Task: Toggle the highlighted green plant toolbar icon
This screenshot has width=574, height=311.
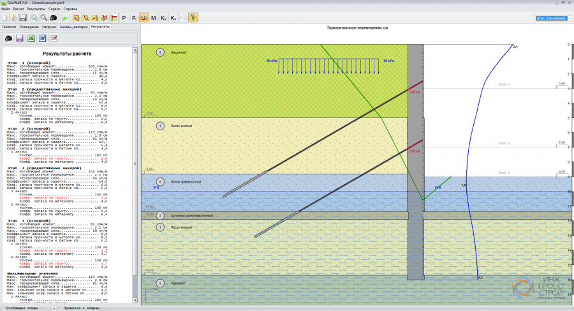Action: click(x=193, y=18)
